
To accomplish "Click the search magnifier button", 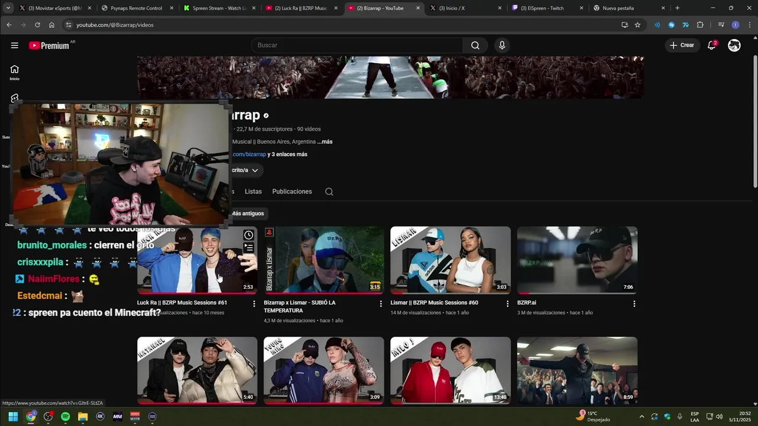I will tap(475, 46).
